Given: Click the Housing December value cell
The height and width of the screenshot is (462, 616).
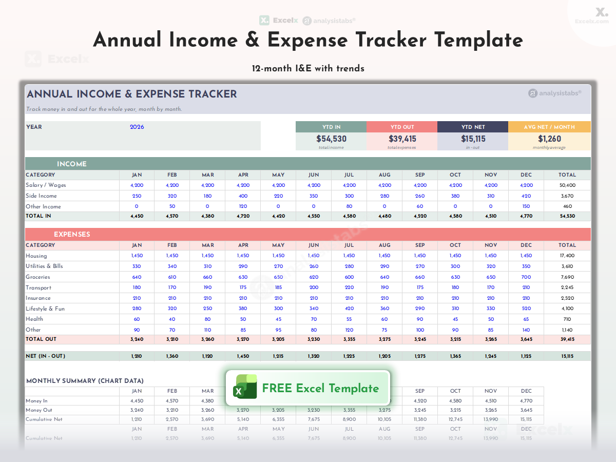Looking at the screenshot, I should pyautogui.click(x=526, y=256).
